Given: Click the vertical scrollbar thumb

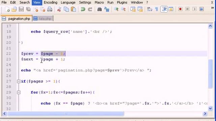Looking at the screenshot, I should (210, 74).
